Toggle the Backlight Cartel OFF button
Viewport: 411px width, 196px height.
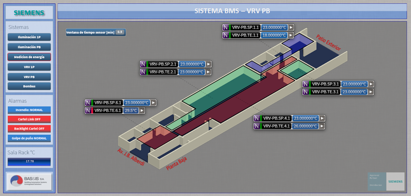[x=29, y=129]
